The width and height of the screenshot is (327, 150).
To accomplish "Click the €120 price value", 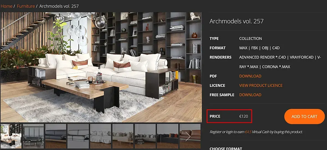I will coord(244,116).
